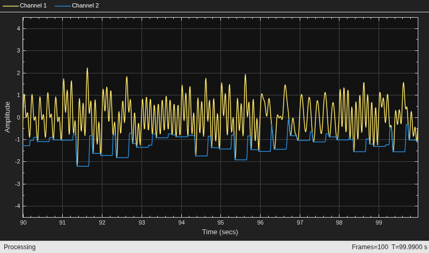The width and height of the screenshot is (429, 253).
Task: Click the x-axis tick label 97
Action: pos(300,222)
